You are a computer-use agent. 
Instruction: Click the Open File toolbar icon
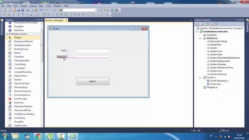14,10
